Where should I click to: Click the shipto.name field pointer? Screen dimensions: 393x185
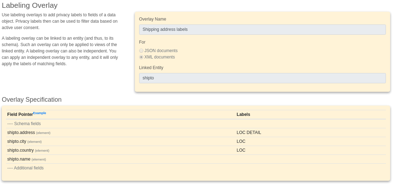pos(19,159)
